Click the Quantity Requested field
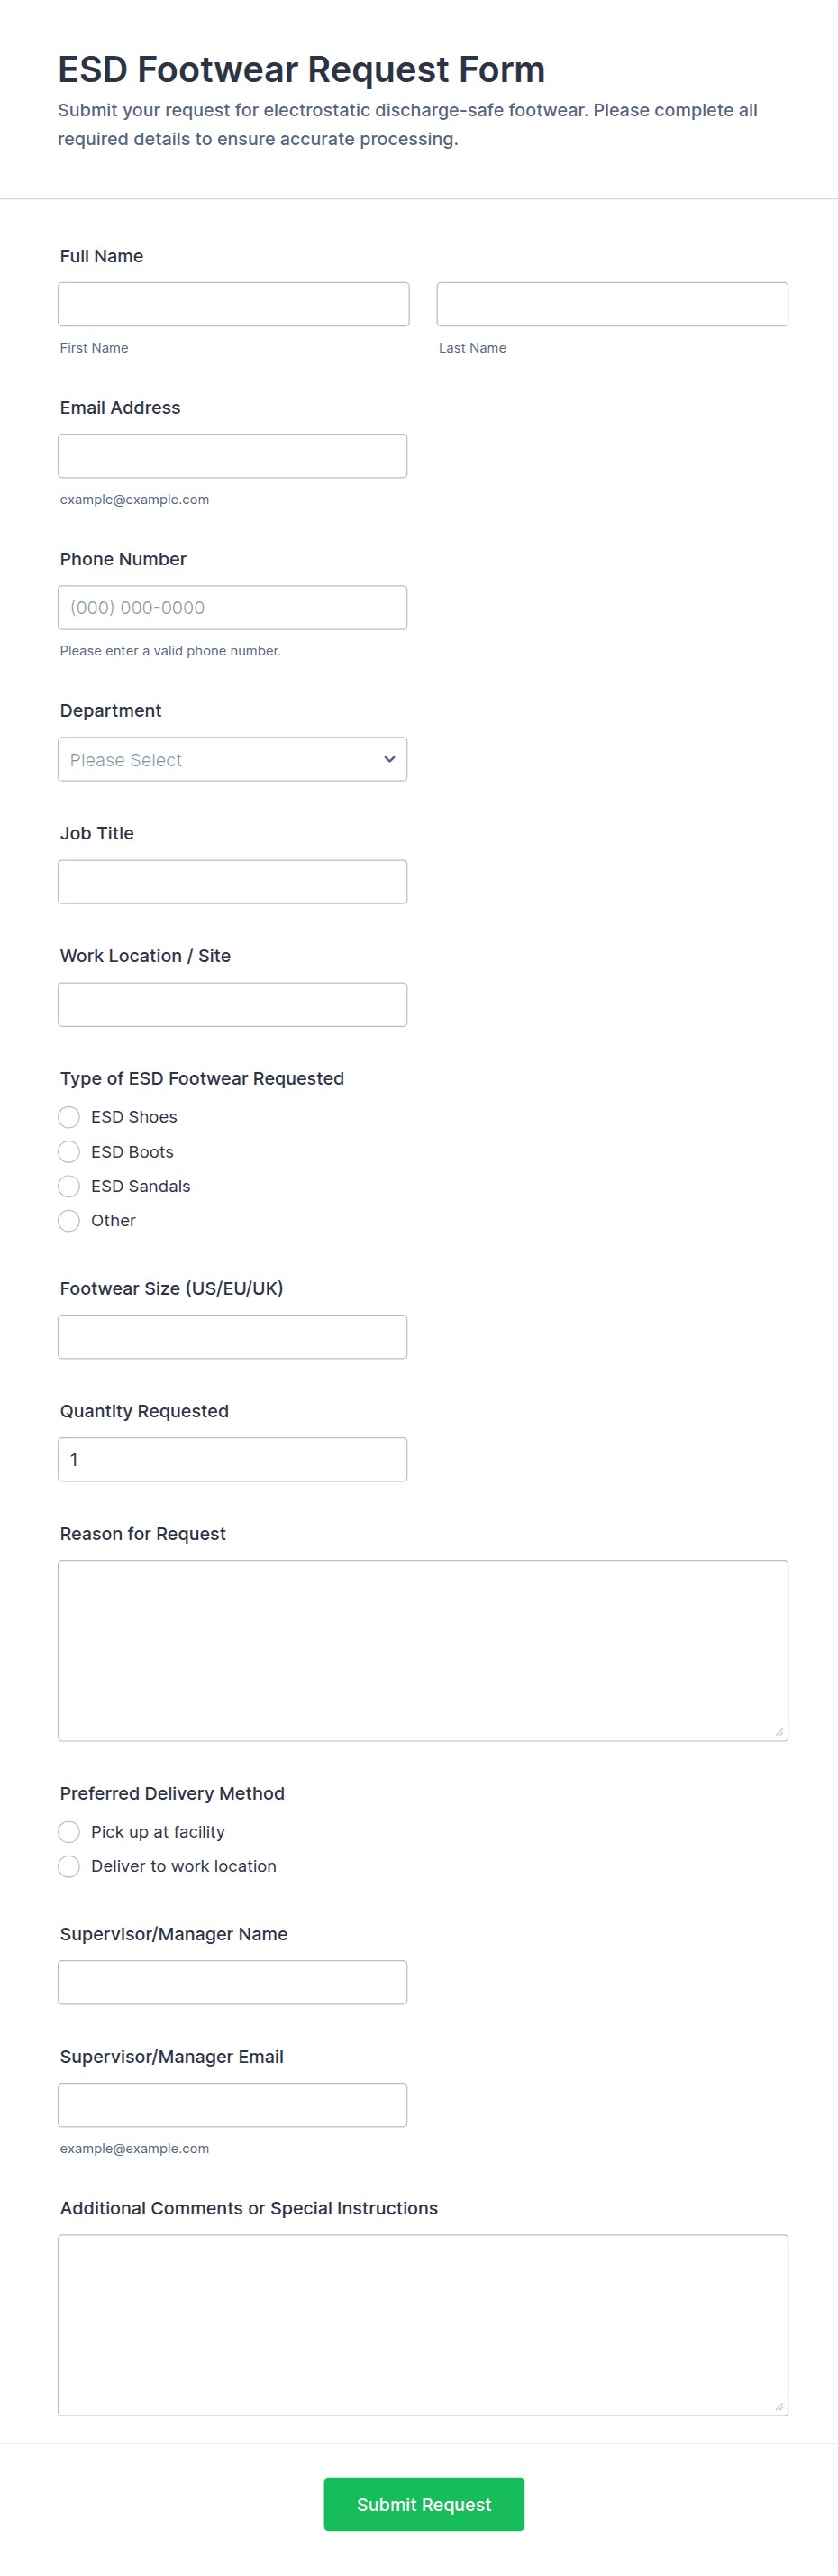 click(x=232, y=1459)
